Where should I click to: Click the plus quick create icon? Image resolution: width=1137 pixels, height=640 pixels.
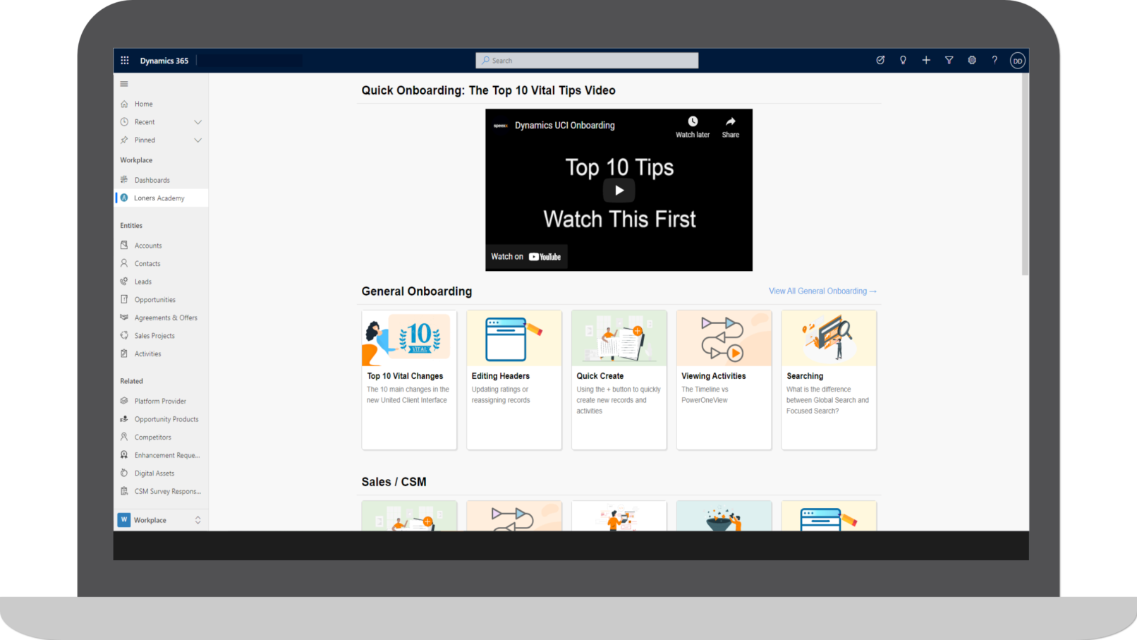click(926, 61)
